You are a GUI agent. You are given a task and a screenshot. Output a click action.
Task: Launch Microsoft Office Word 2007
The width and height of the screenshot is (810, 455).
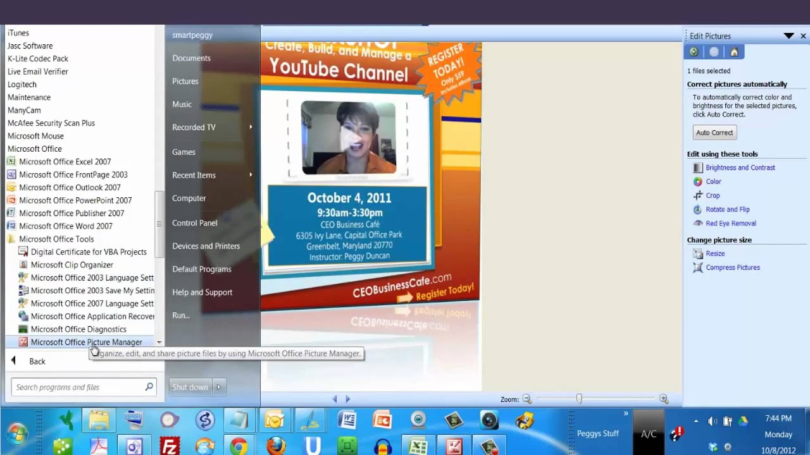[x=59, y=226]
